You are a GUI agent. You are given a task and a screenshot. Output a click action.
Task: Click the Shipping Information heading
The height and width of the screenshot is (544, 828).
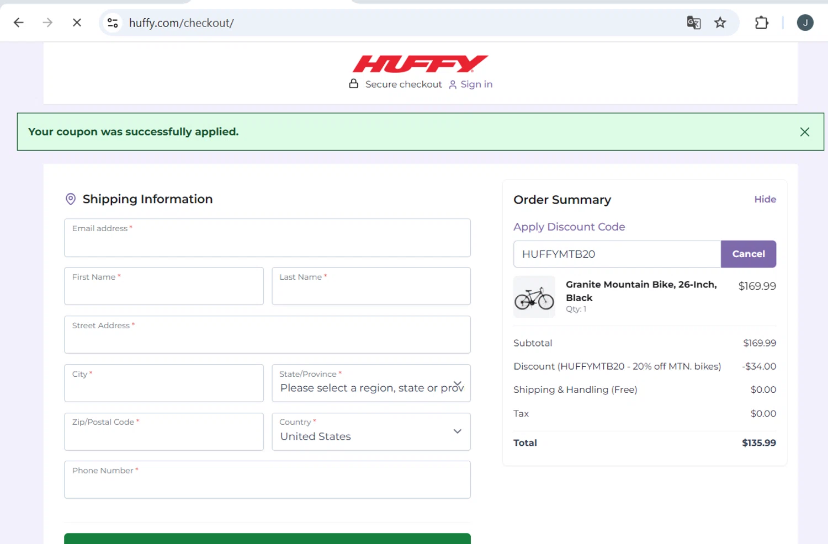tap(147, 199)
